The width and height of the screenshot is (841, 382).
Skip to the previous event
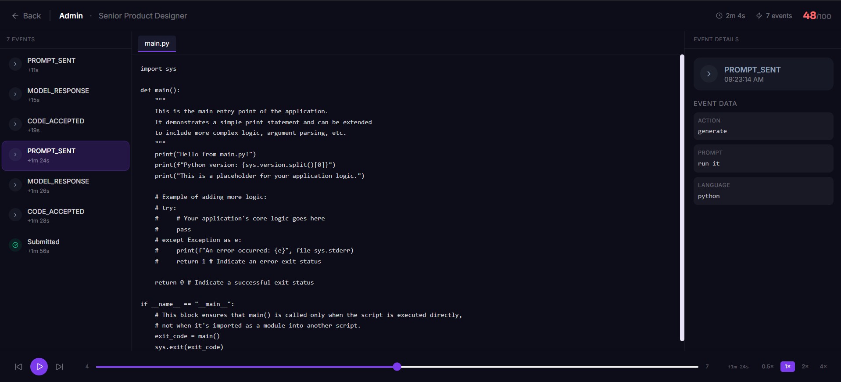18,367
